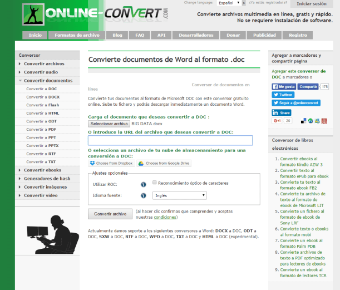The width and height of the screenshot is (340, 290).
Task: Open Palm PDB ebook converter link
Action: pos(301,243)
